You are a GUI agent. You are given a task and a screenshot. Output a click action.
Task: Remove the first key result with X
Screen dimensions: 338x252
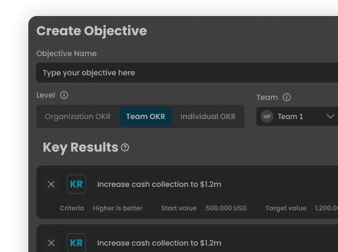[51, 184]
